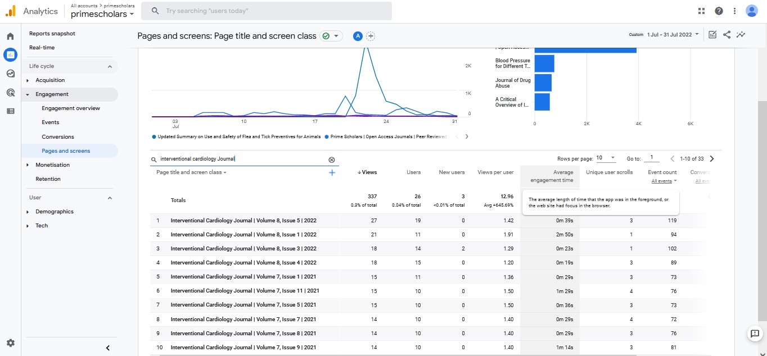Sort table by Views column

369,172
